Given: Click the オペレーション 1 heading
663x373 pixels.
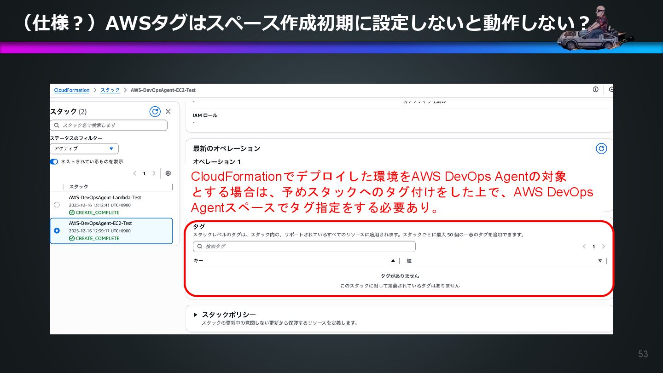Looking at the screenshot, I should [217, 162].
